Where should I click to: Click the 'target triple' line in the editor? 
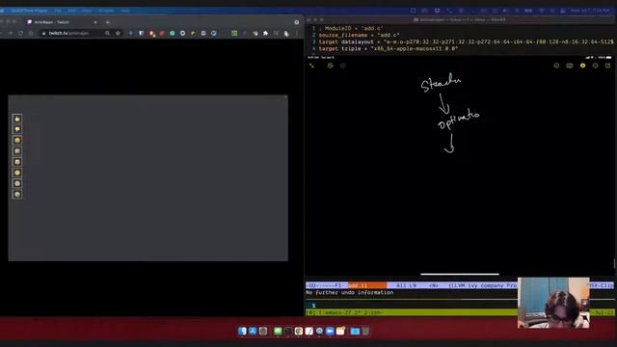pos(388,48)
